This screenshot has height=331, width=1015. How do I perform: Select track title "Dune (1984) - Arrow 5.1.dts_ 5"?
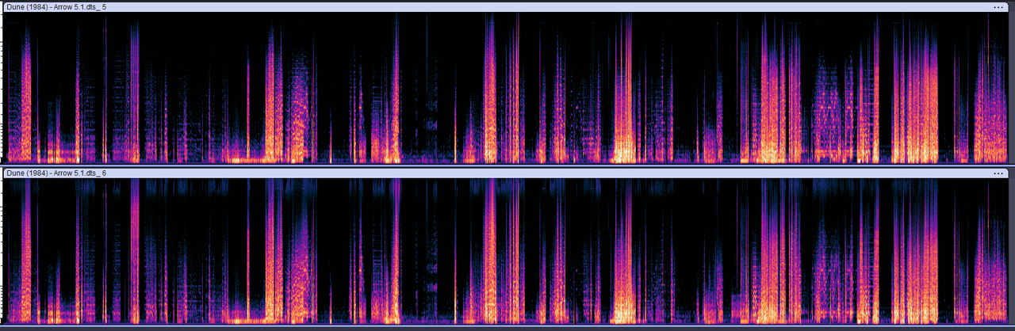[x=56, y=6]
